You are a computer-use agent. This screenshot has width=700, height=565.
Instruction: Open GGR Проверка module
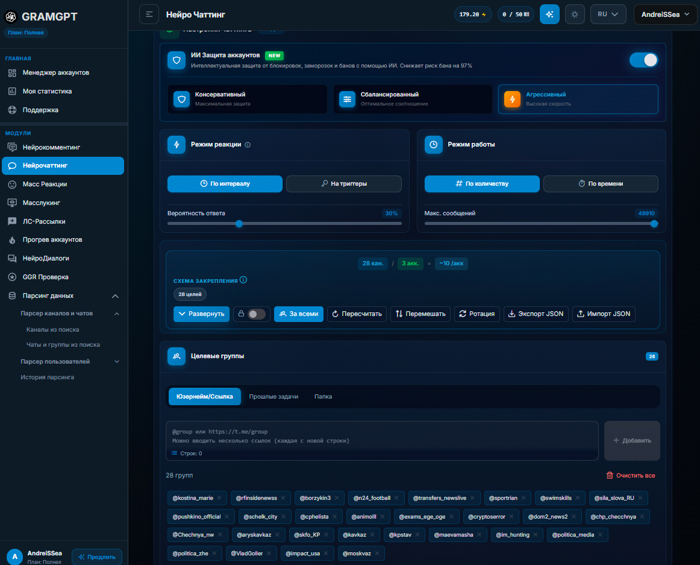(x=63, y=277)
